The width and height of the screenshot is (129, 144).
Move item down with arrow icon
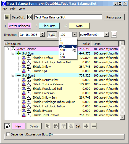tap(71, 126)
